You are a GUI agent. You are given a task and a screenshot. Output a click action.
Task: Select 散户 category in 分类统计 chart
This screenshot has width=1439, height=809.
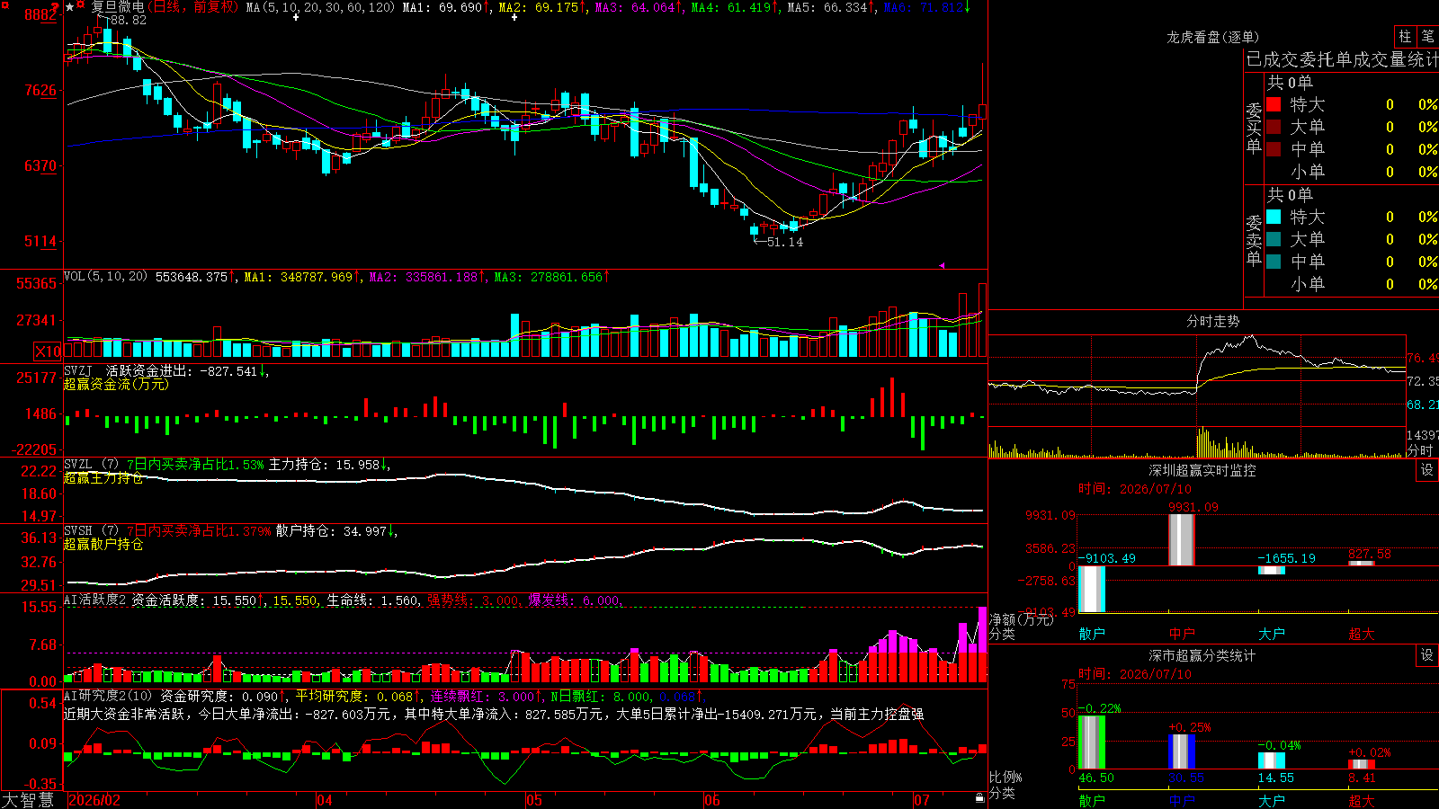click(1092, 800)
